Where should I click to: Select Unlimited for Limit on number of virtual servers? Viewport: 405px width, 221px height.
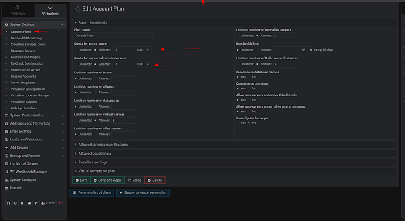click(x=76, y=120)
